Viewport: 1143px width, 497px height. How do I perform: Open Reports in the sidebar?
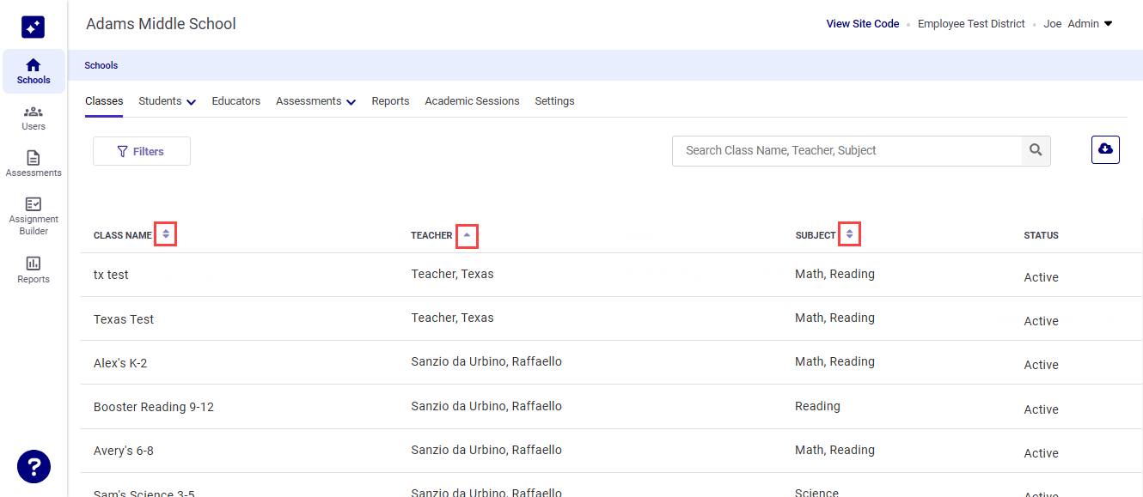point(34,270)
